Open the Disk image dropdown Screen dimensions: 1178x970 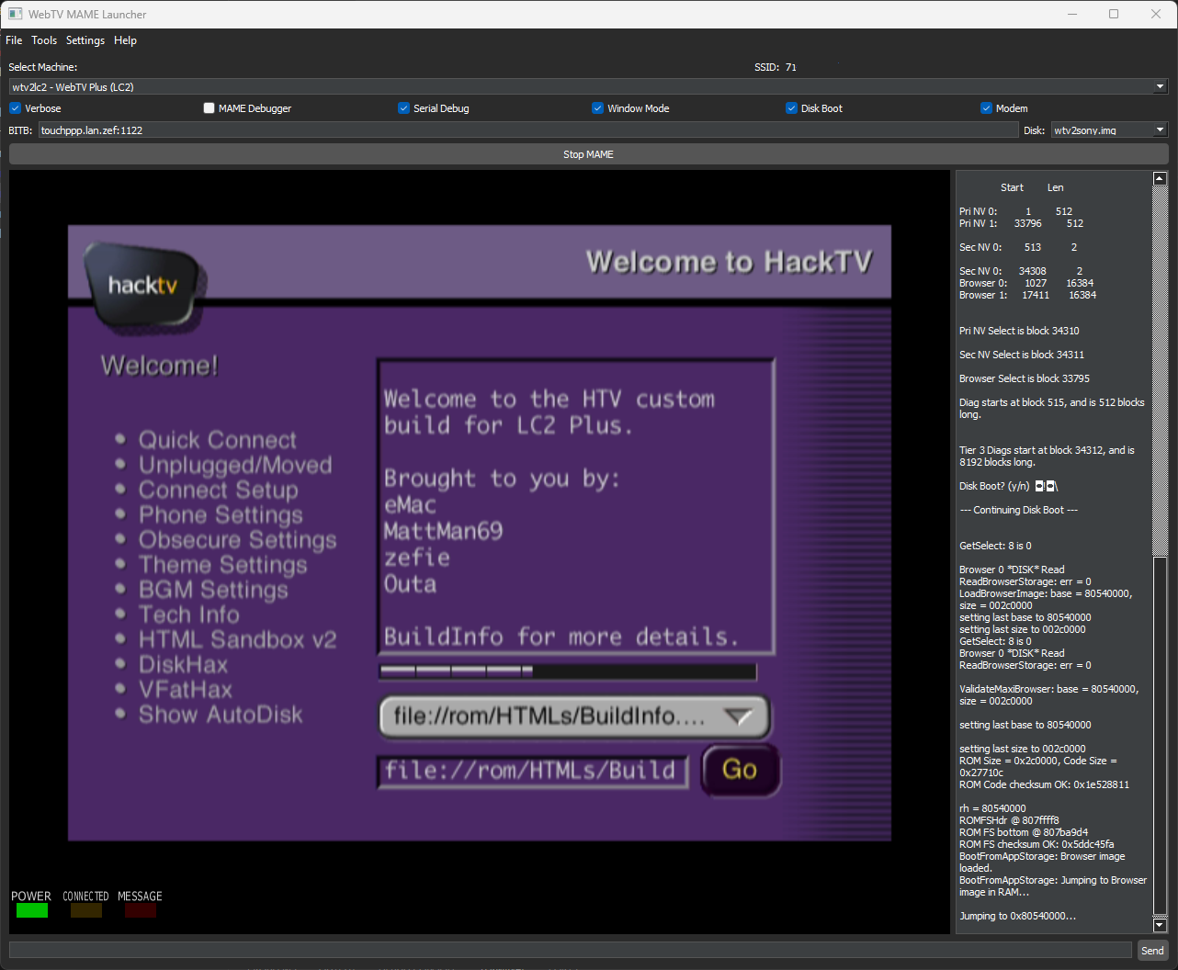[x=1159, y=130]
